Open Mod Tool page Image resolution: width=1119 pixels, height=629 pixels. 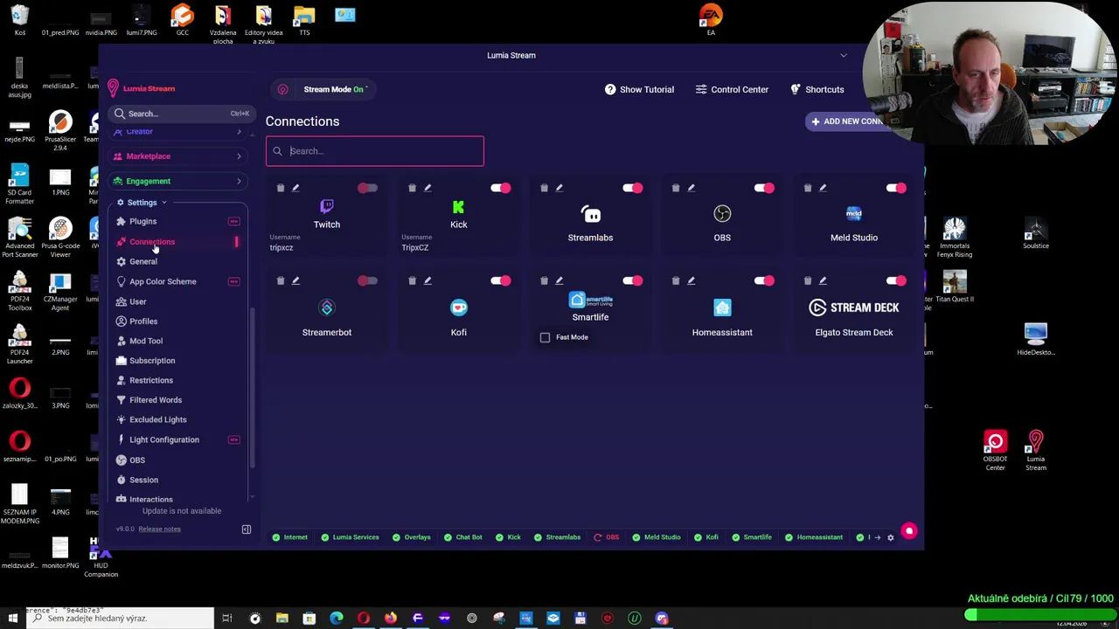(x=145, y=342)
